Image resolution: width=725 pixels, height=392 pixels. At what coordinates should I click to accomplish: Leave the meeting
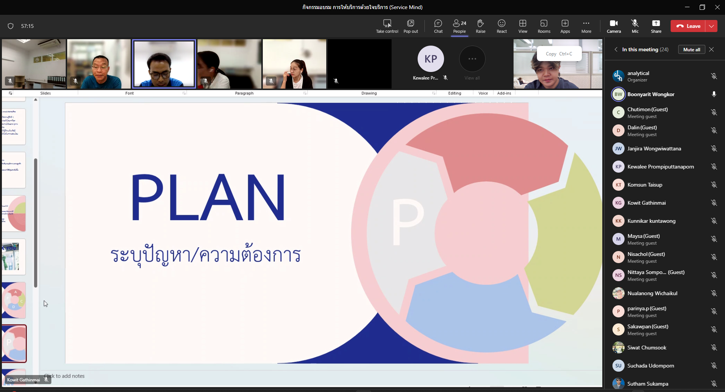(688, 26)
